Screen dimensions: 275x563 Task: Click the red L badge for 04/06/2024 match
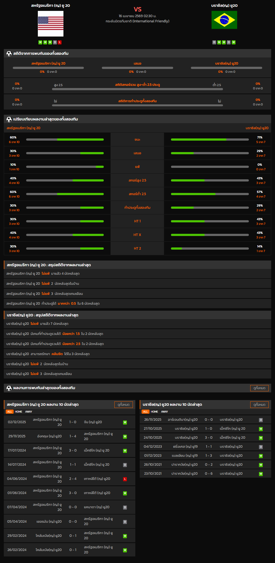125,479
